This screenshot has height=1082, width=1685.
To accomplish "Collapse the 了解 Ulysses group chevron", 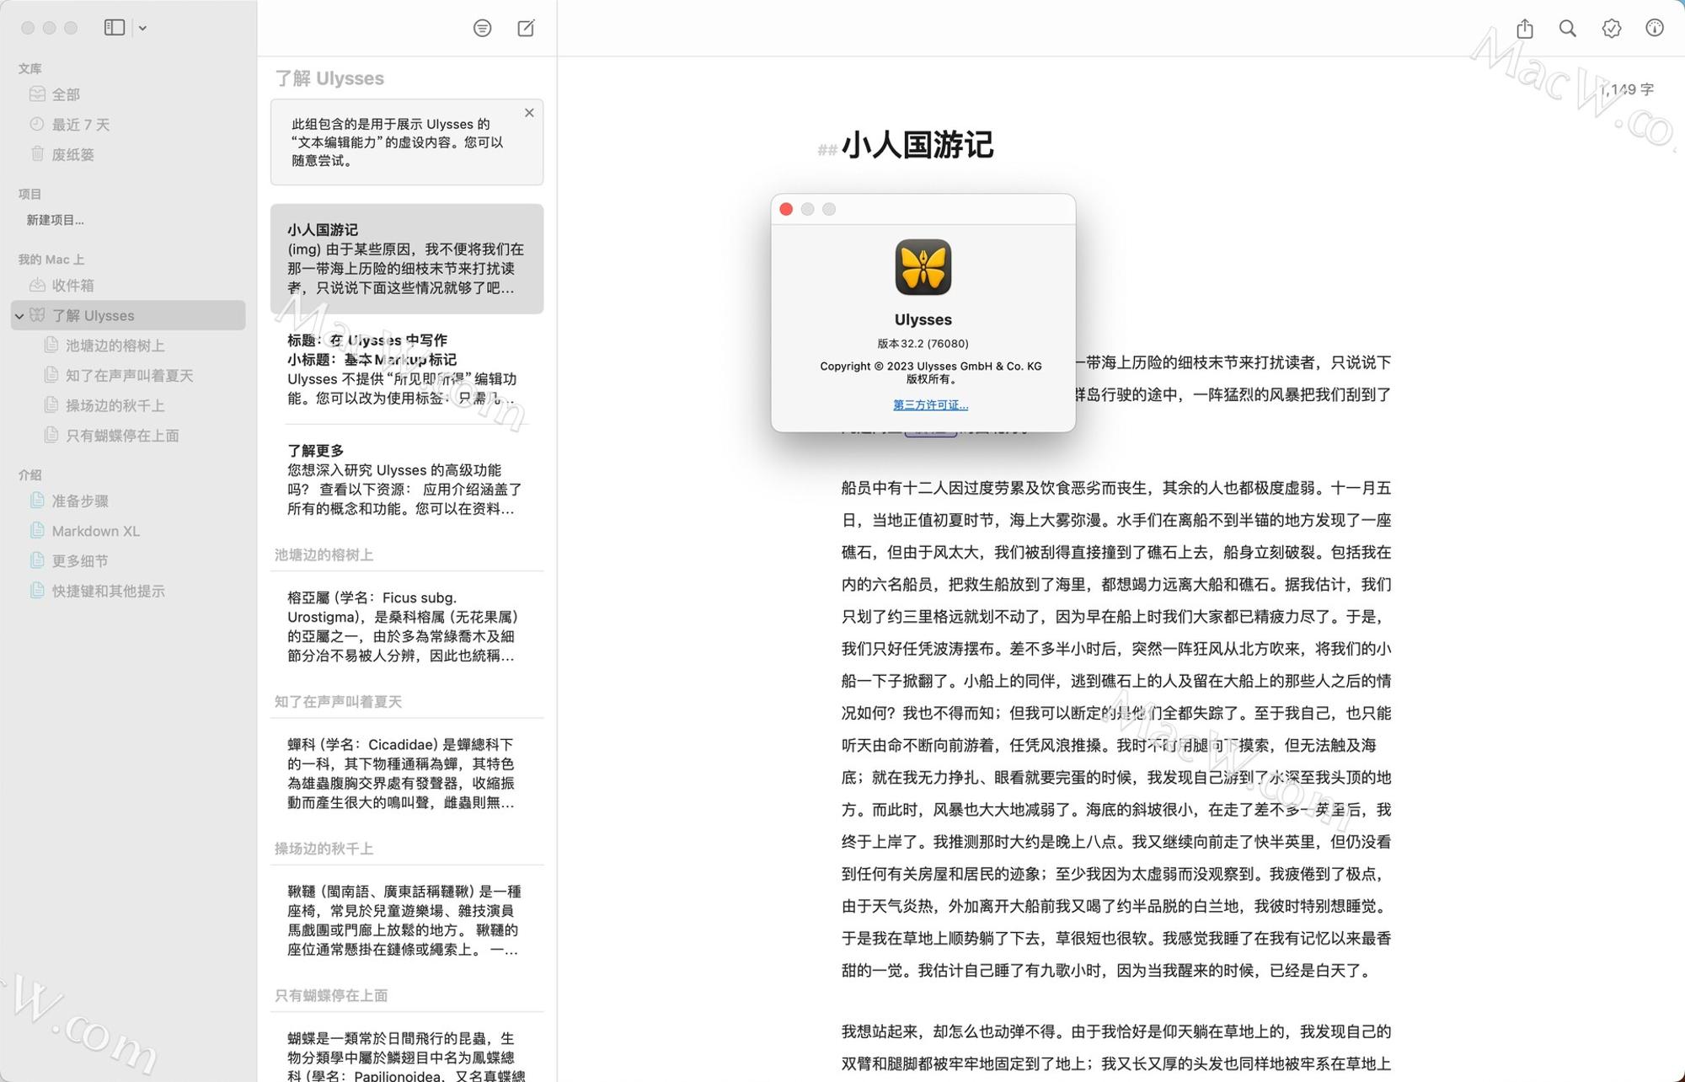I will click(19, 316).
